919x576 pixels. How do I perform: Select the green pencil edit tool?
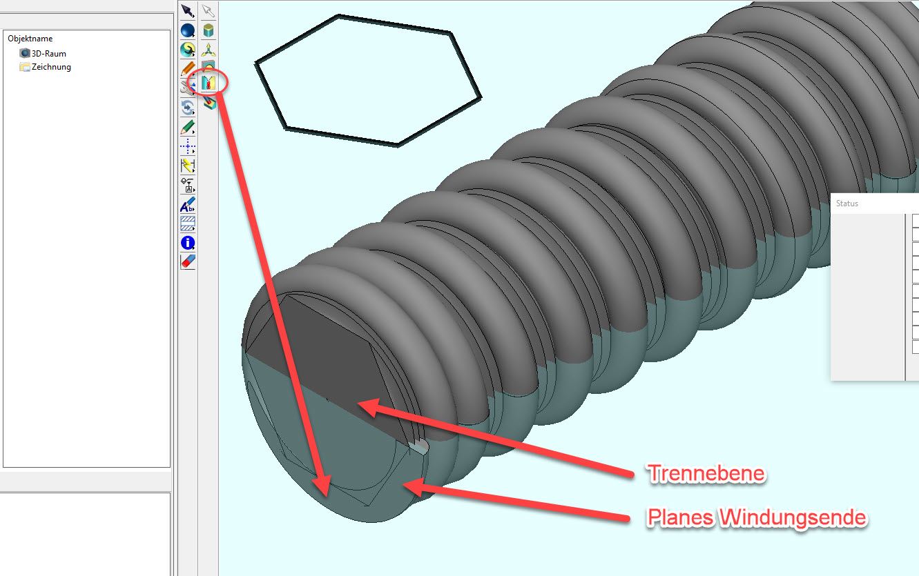[x=187, y=127]
